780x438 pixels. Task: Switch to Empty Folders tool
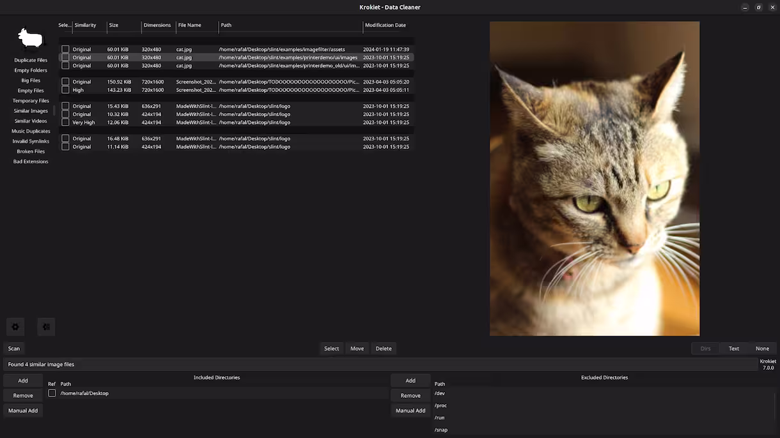[31, 70]
